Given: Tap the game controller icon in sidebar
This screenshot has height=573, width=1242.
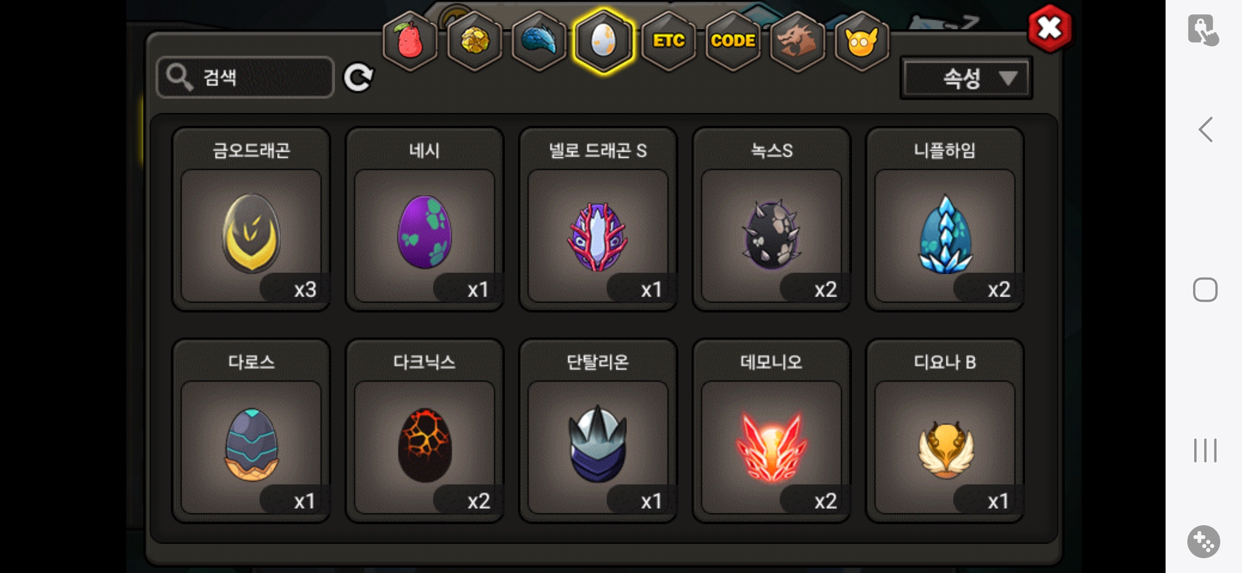Looking at the screenshot, I should (x=1204, y=541).
